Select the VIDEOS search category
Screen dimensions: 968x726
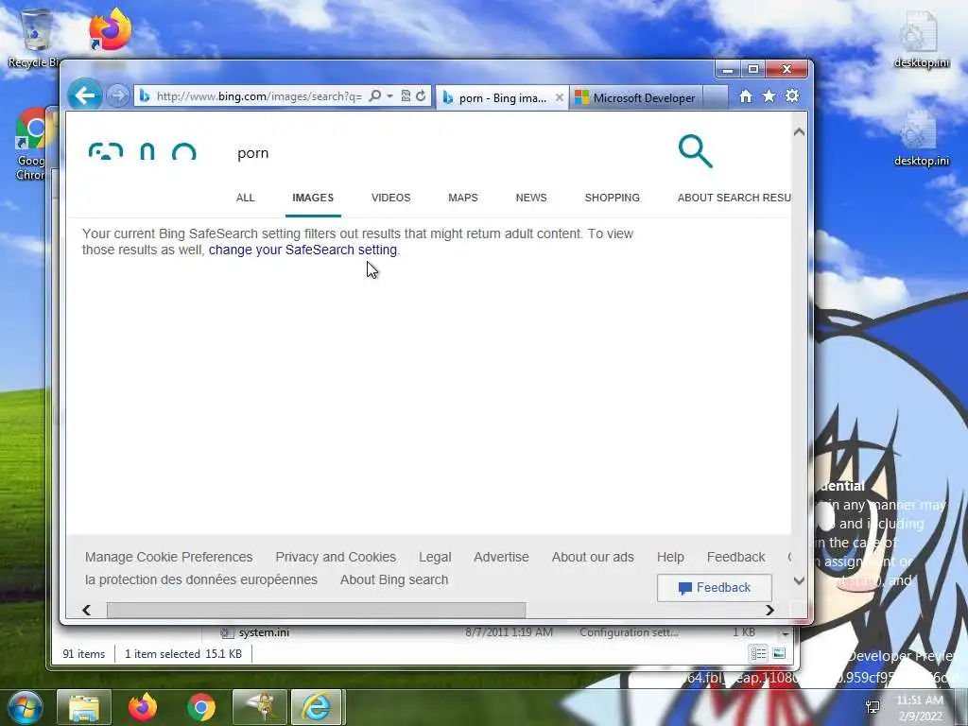point(390,198)
